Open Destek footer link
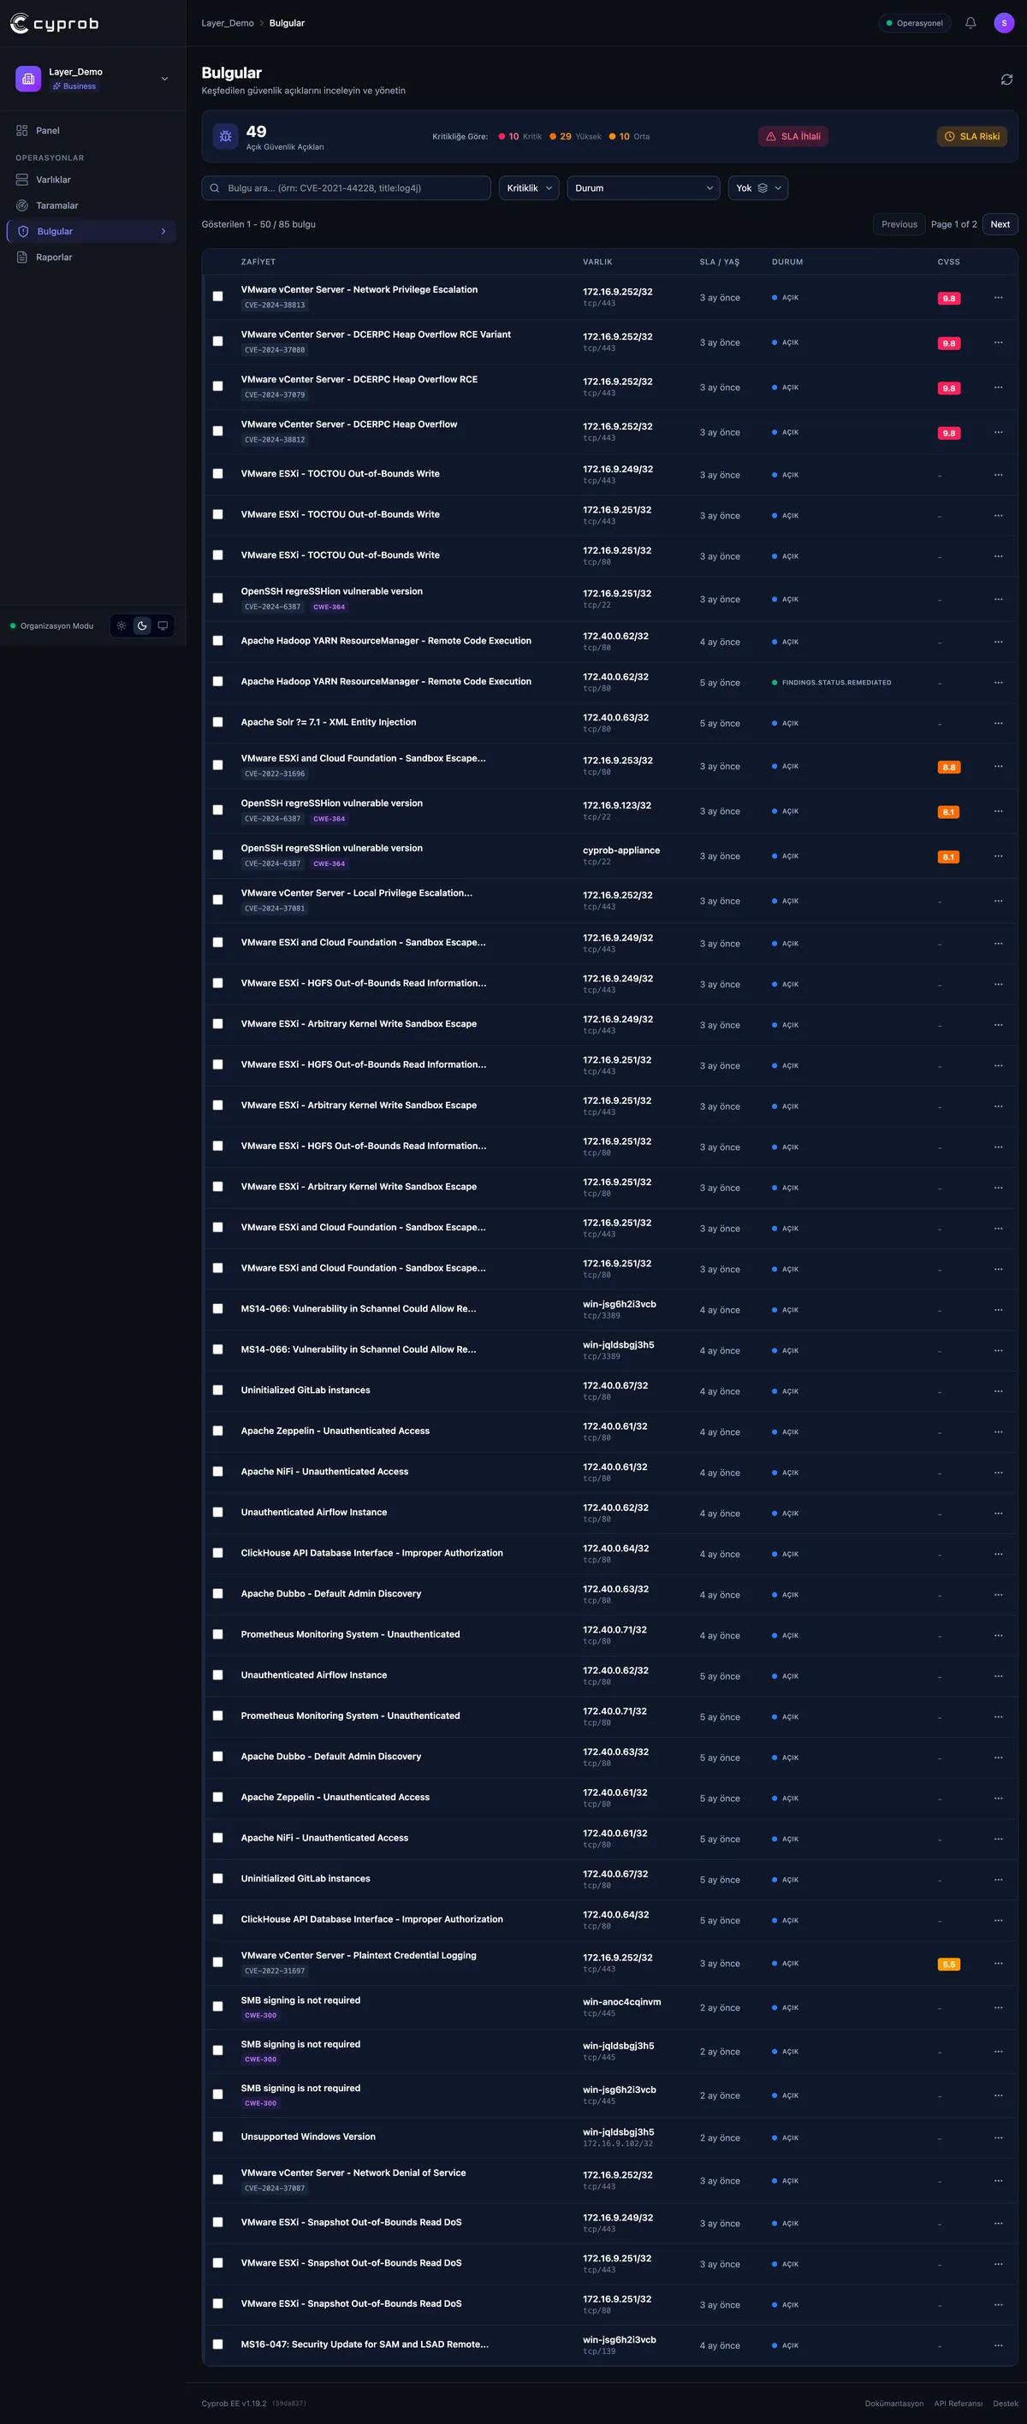This screenshot has height=2424, width=1027. (x=1006, y=2403)
